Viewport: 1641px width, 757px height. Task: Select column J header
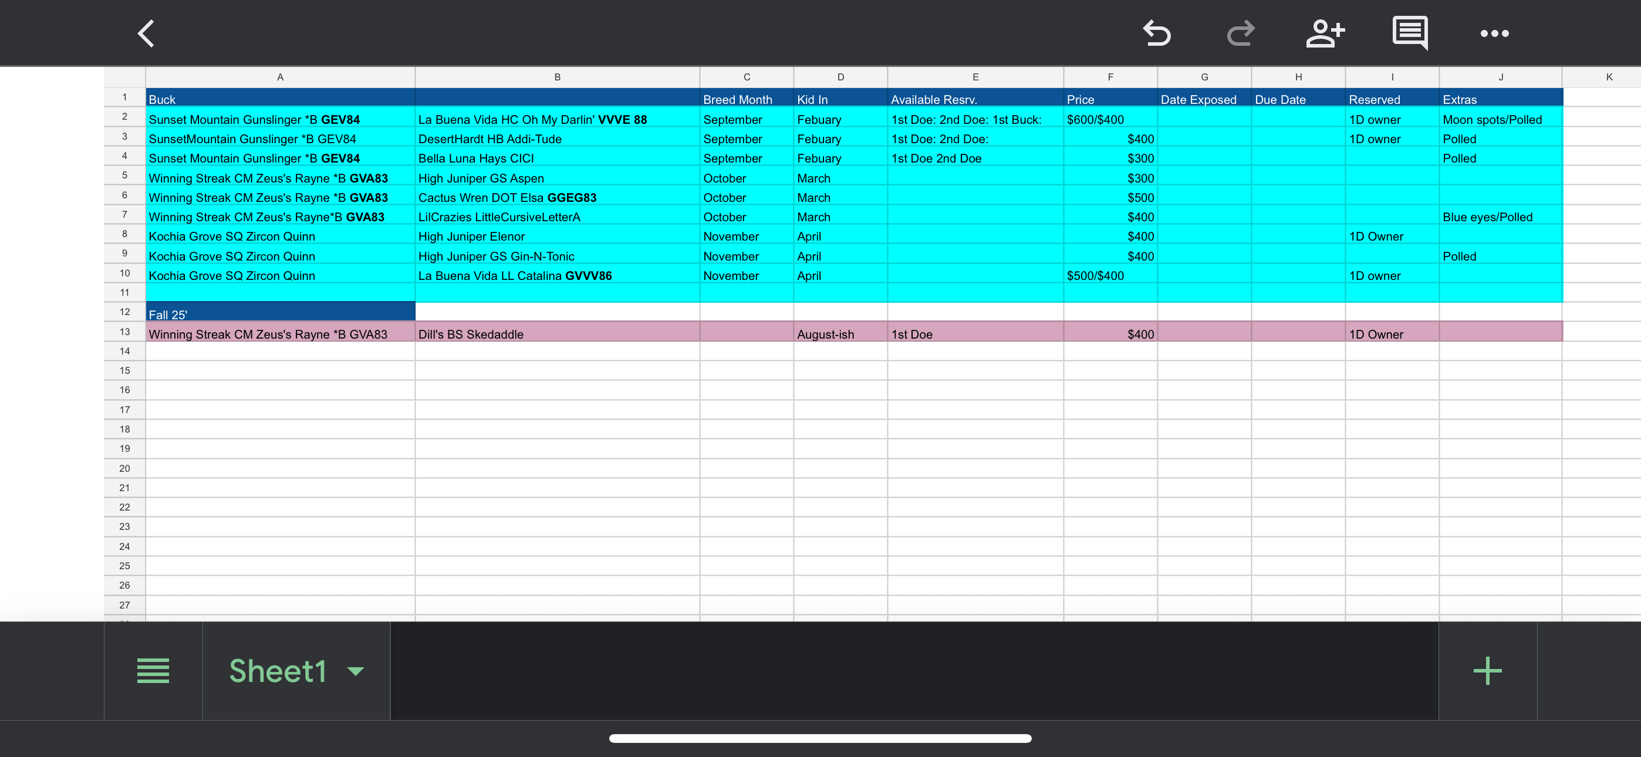pyautogui.click(x=1501, y=77)
